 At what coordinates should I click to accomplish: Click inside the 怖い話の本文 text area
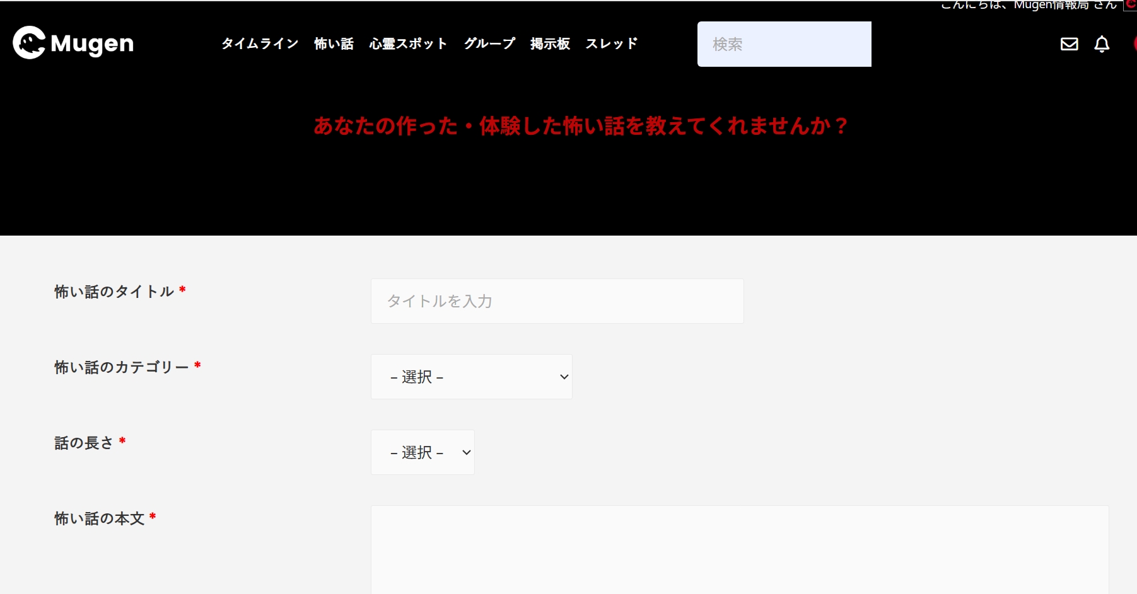[739, 549]
